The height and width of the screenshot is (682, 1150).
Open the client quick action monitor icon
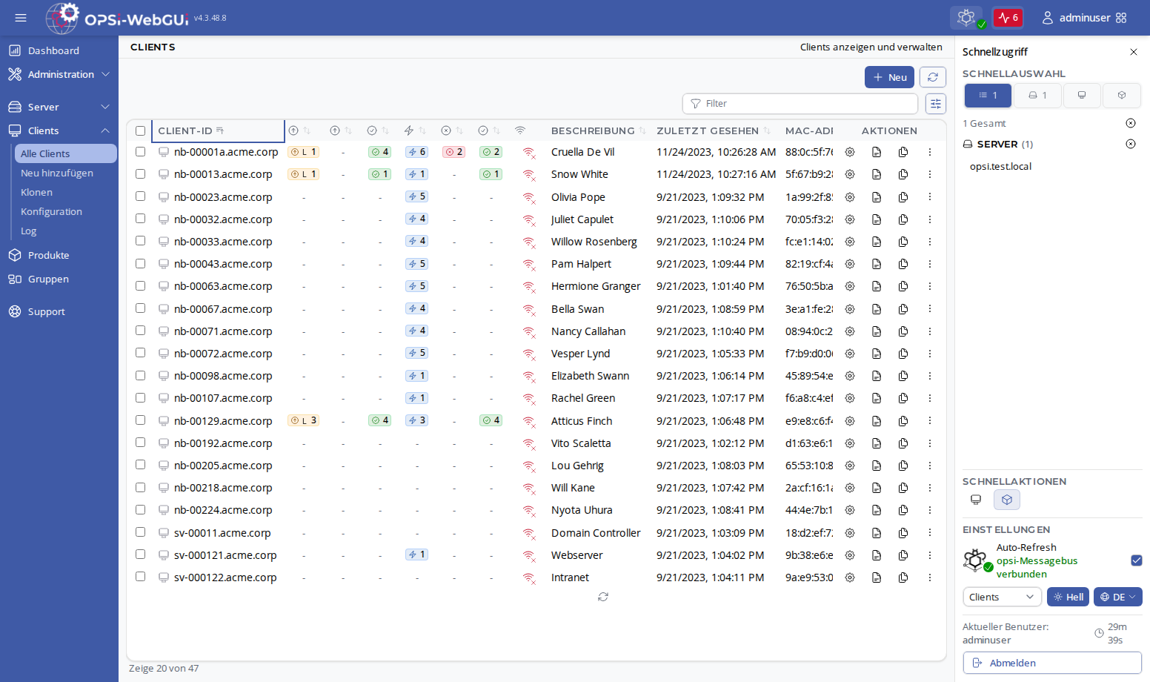(x=976, y=500)
